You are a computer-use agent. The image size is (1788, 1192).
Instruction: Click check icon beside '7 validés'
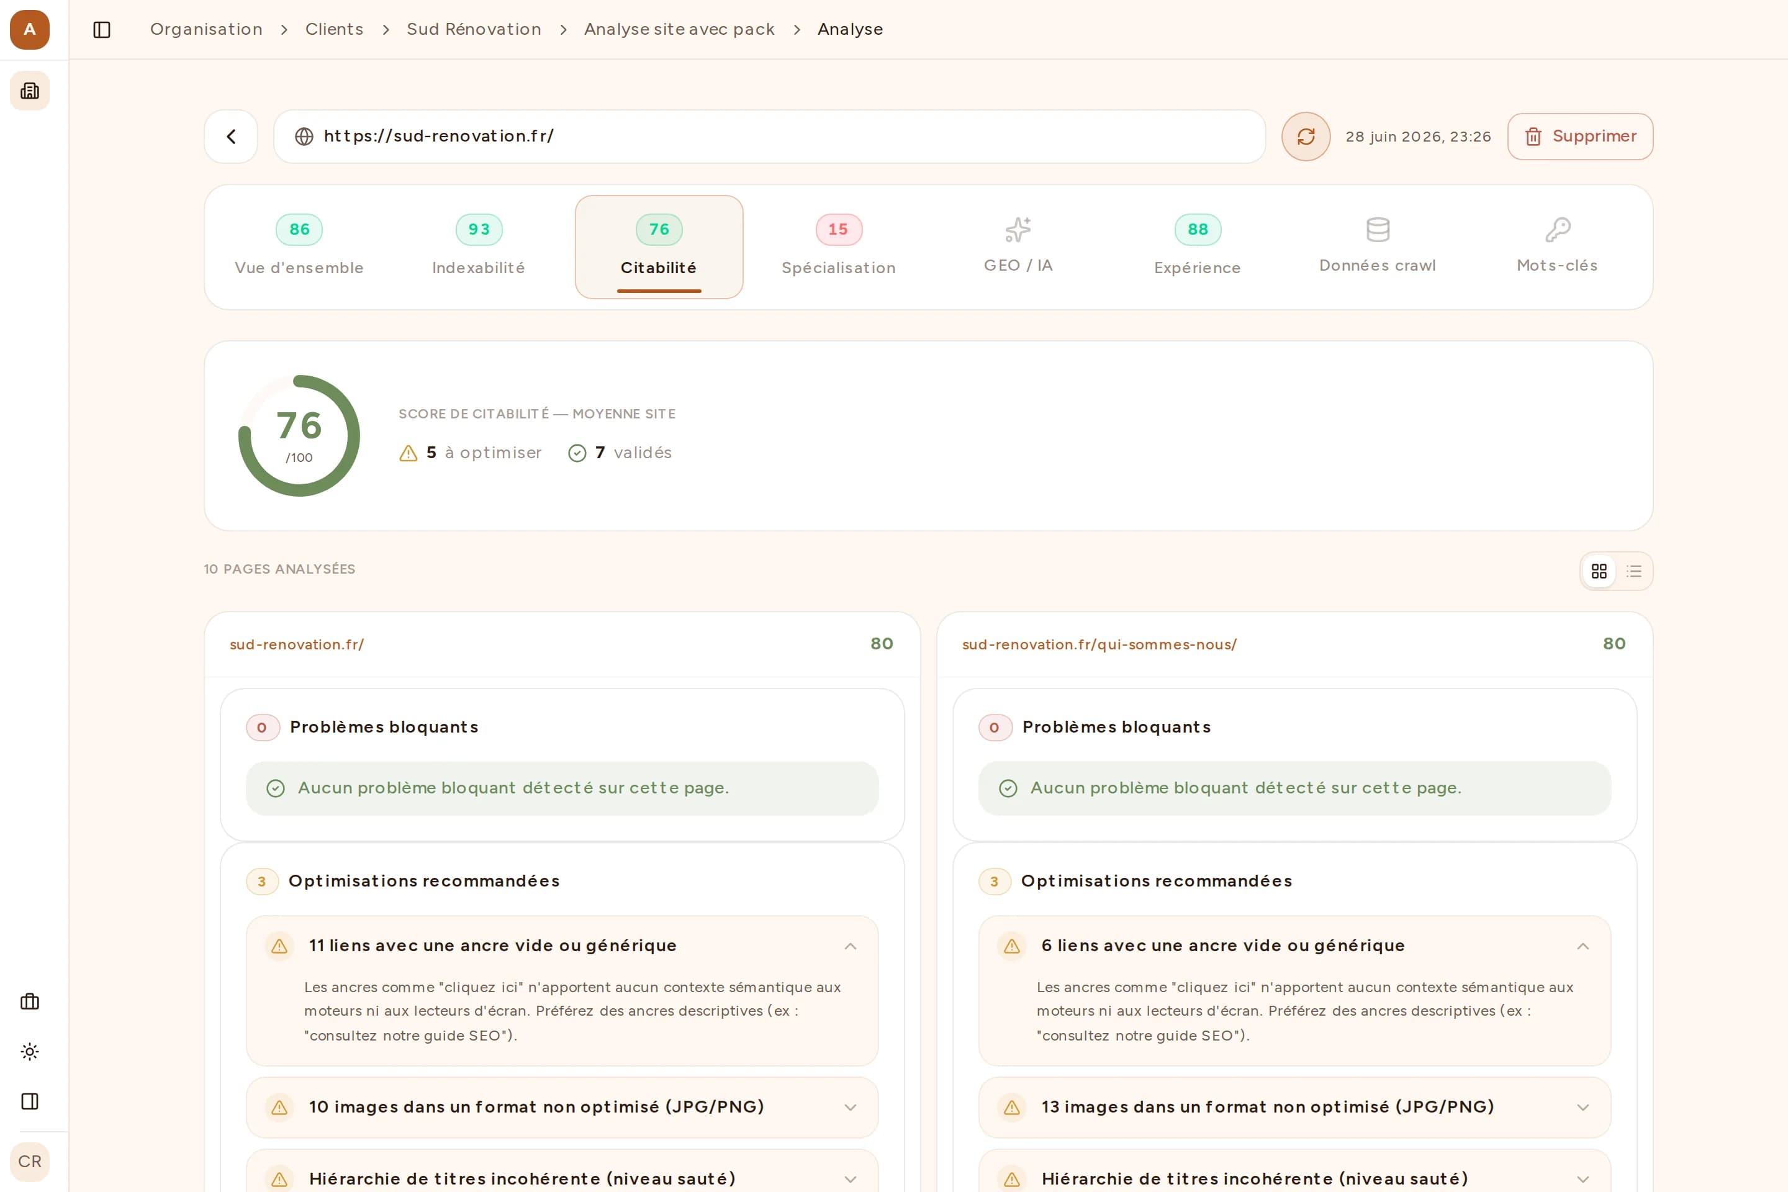(x=577, y=453)
